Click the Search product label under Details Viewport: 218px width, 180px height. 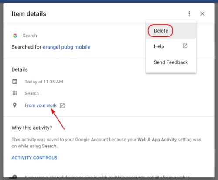coord(32,93)
